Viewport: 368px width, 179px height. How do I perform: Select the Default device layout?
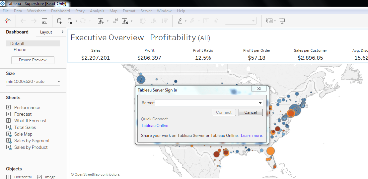33,43
